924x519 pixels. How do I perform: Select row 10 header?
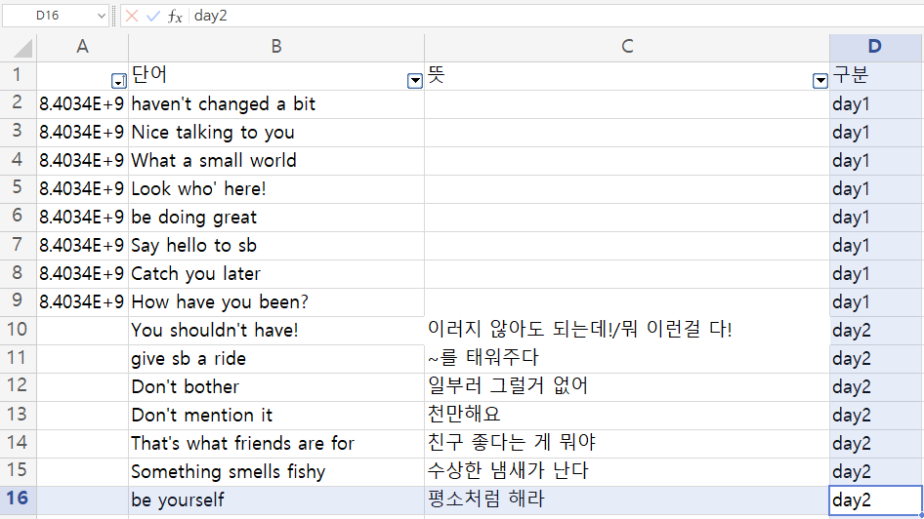coord(18,330)
